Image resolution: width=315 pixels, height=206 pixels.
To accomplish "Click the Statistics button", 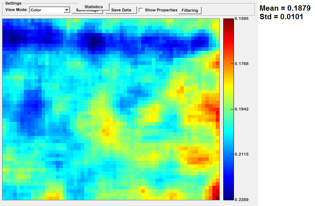I will pos(94,7).
